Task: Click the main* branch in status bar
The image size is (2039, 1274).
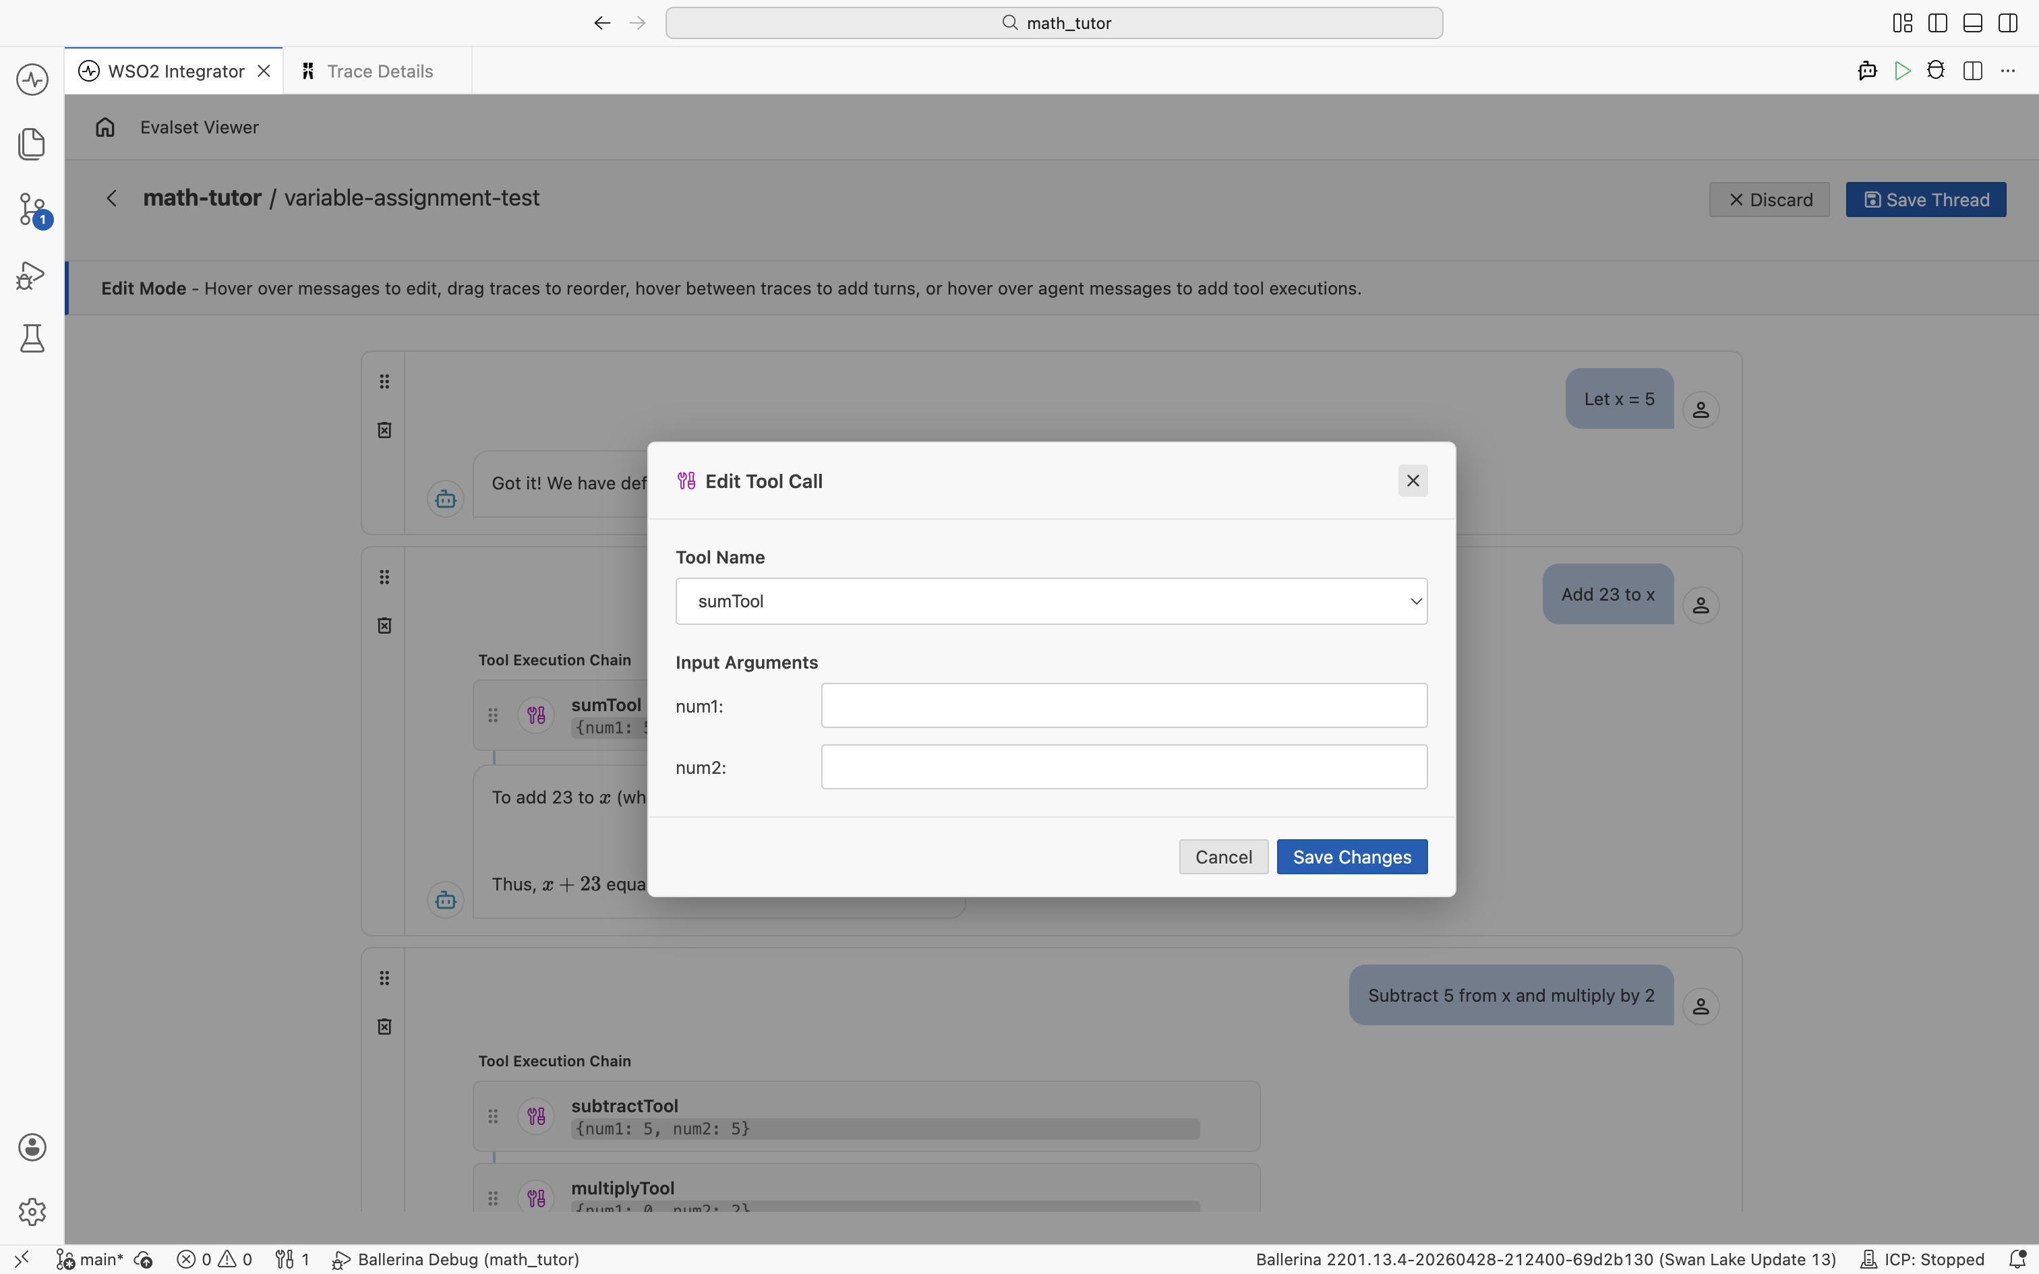Action: 90,1259
